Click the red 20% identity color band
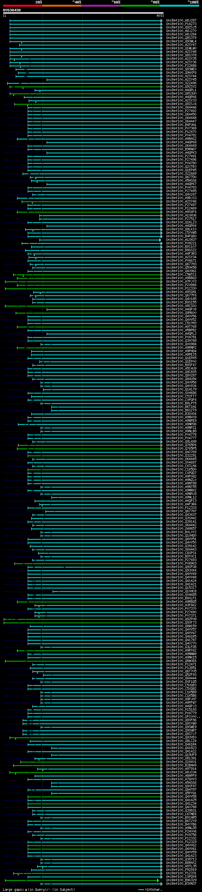The height and width of the screenshot is (892, 202). (x=23, y=6)
